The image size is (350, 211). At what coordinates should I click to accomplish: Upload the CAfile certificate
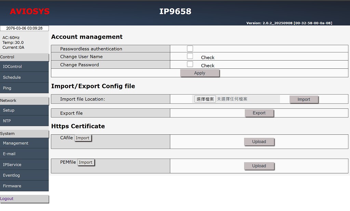pos(259,142)
